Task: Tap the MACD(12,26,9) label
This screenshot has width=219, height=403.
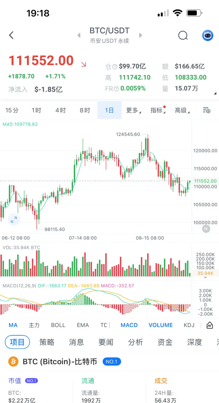Action: (x=19, y=286)
